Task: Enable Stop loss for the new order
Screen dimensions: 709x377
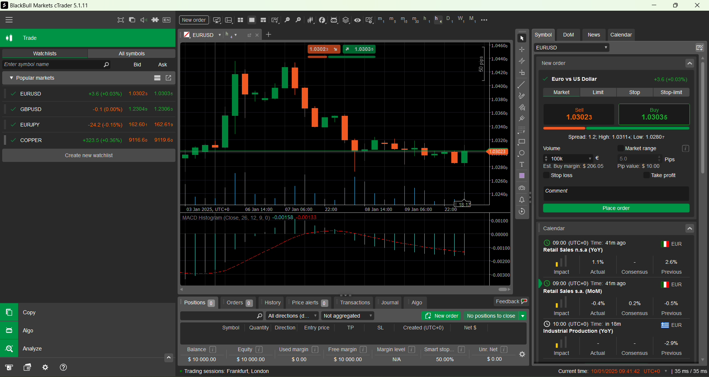Action: pyautogui.click(x=546, y=175)
